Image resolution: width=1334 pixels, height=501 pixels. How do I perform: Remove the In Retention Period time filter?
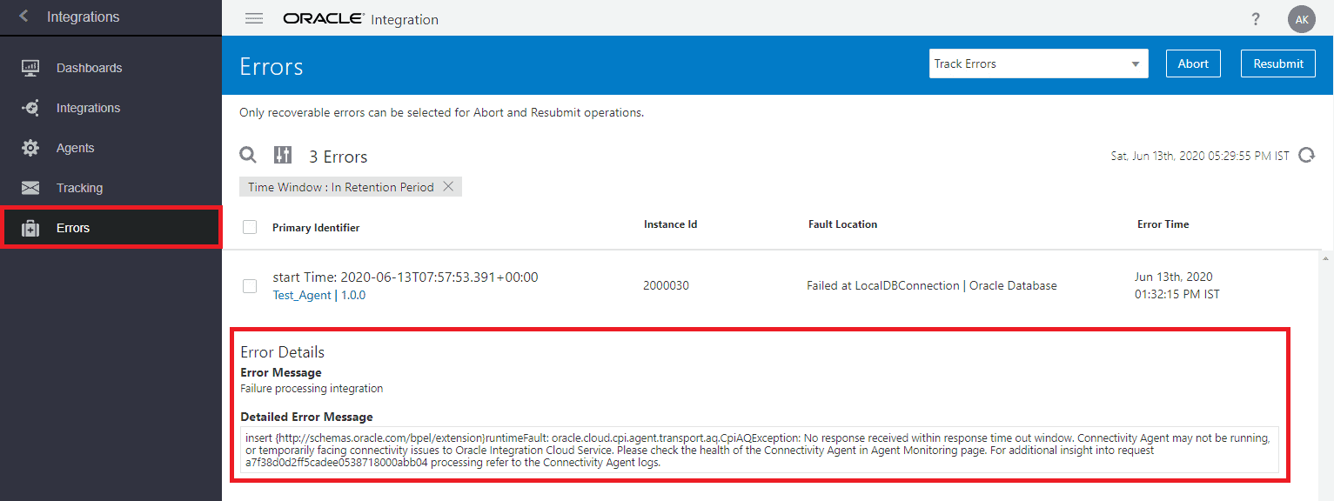click(448, 186)
